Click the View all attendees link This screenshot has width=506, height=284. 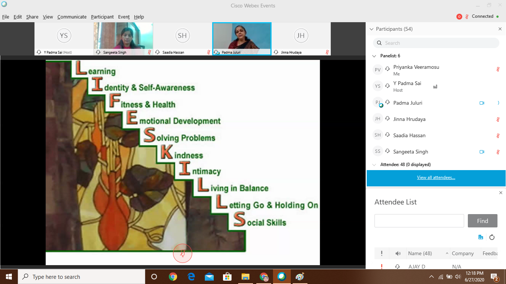[436, 177]
